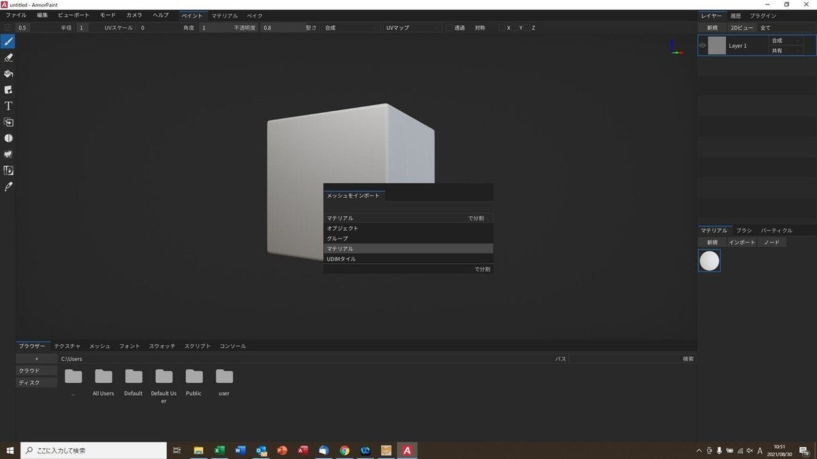Open Layer 1 合成 blending dropdown
This screenshot has width=817, height=459.
[786, 41]
